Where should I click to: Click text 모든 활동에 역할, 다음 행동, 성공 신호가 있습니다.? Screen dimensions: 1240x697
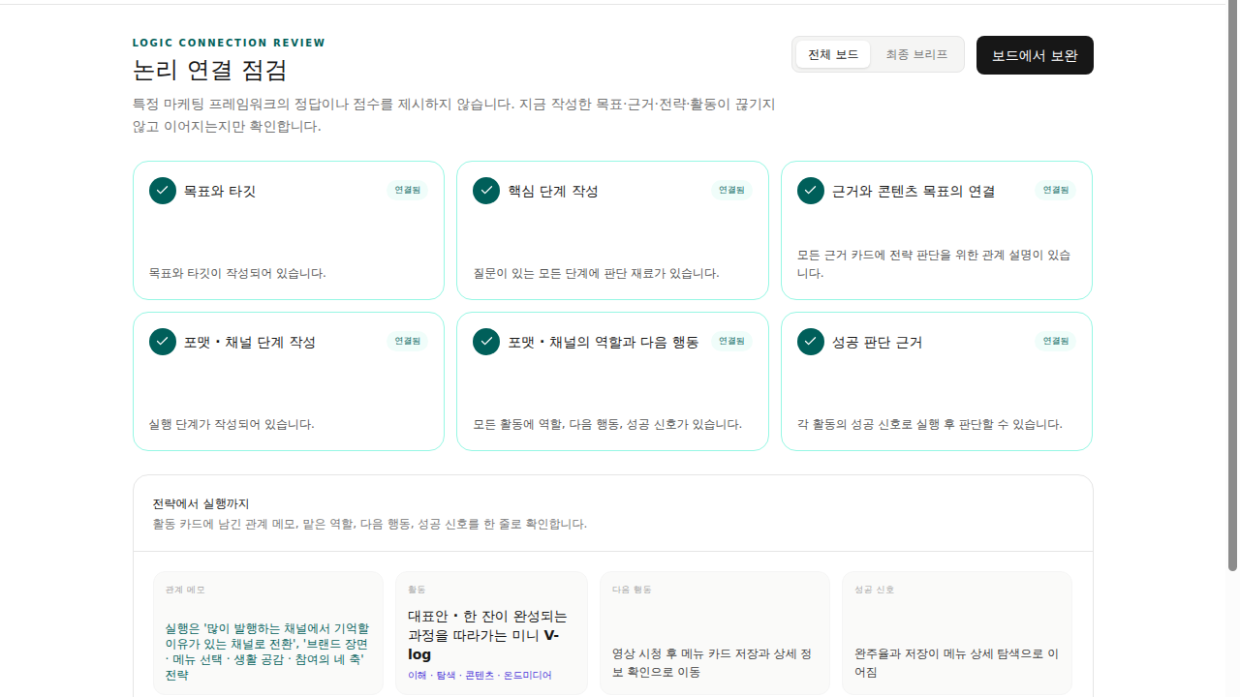point(607,424)
